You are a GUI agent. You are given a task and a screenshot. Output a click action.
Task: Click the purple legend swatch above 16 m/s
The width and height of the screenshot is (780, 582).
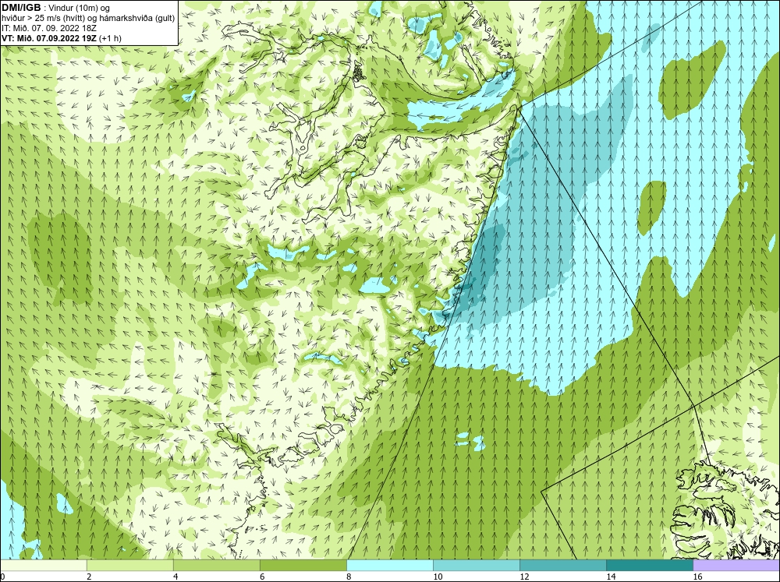coord(736,565)
